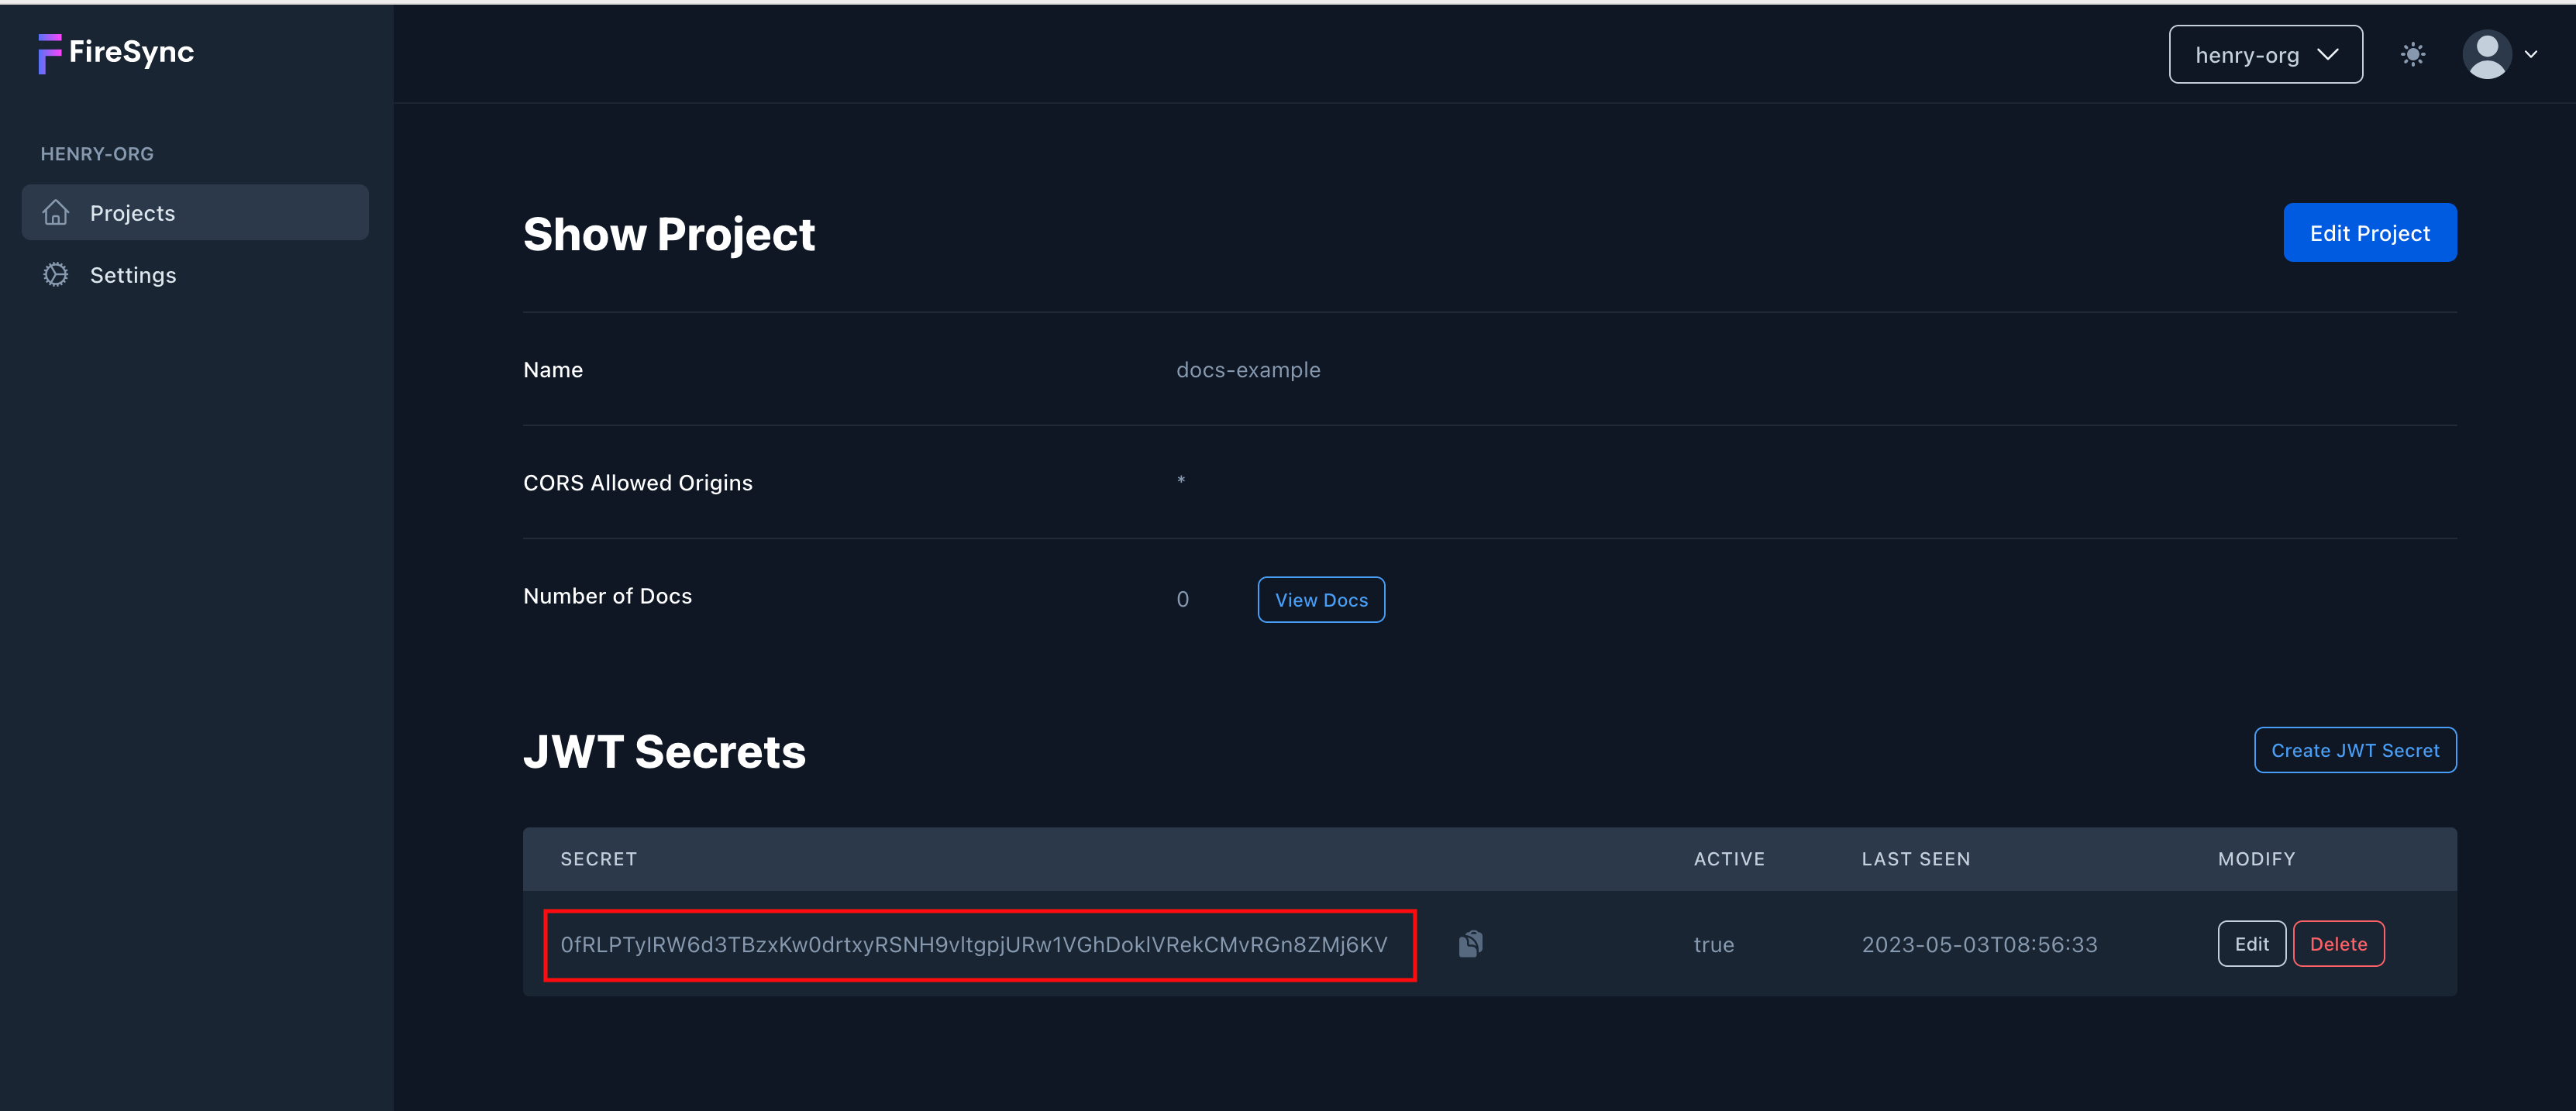This screenshot has width=2576, height=1111.
Task: Switch to the Settings page
Action: pyautogui.click(x=133, y=274)
